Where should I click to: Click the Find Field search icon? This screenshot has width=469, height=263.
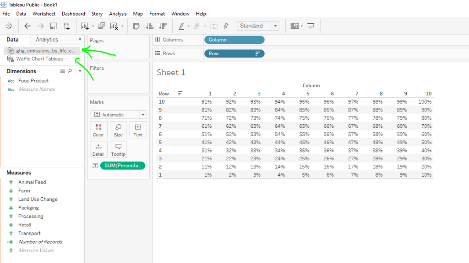click(70, 71)
